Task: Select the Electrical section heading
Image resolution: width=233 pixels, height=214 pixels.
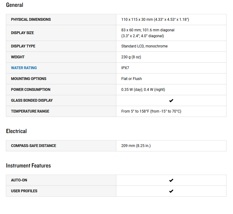Action: (x=16, y=131)
